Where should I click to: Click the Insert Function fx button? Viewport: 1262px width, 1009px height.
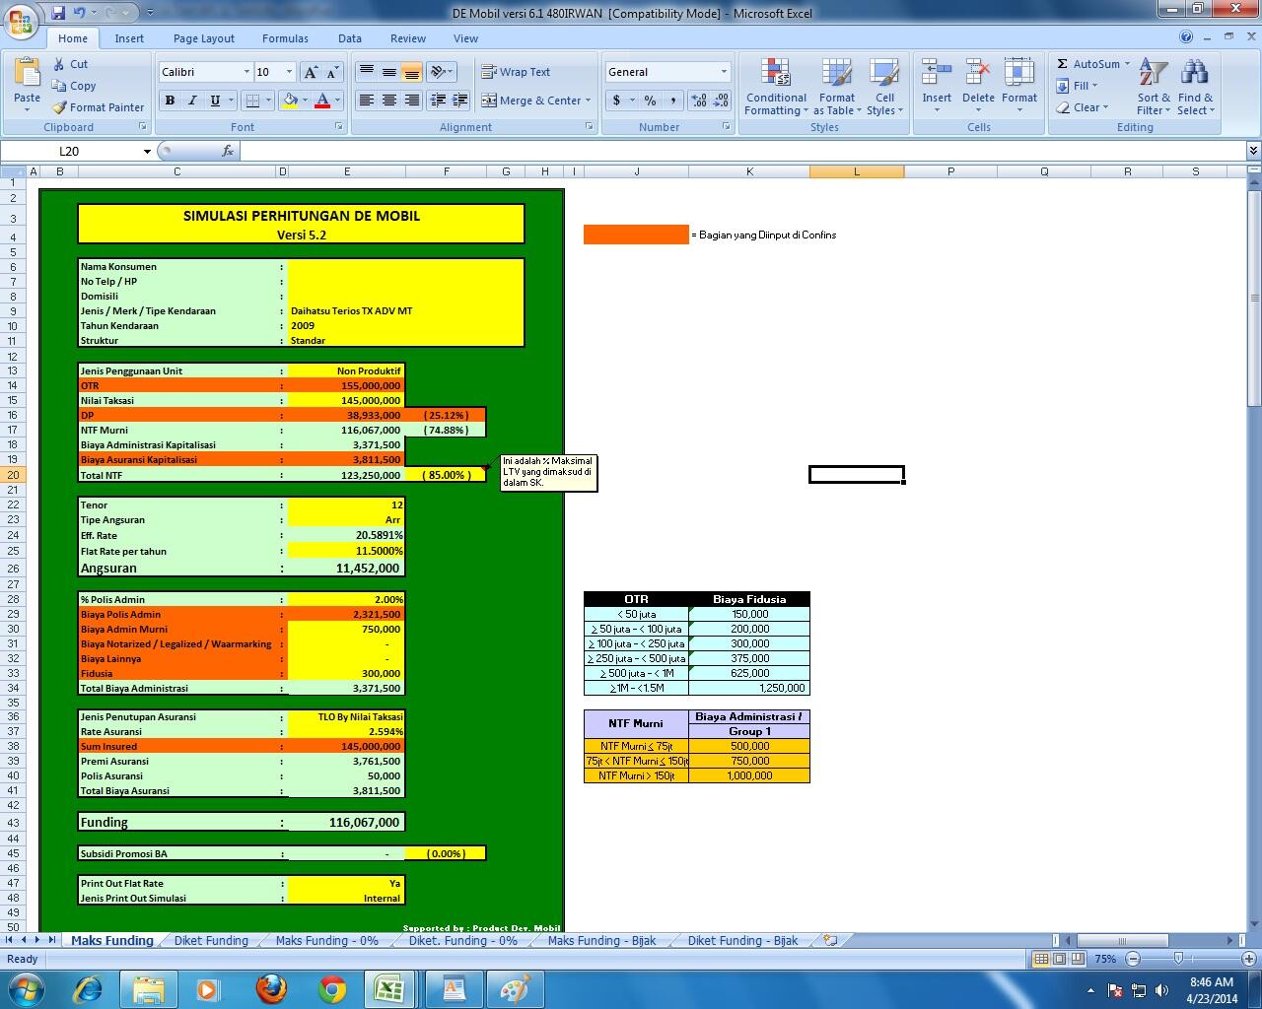pyautogui.click(x=228, y=151)
